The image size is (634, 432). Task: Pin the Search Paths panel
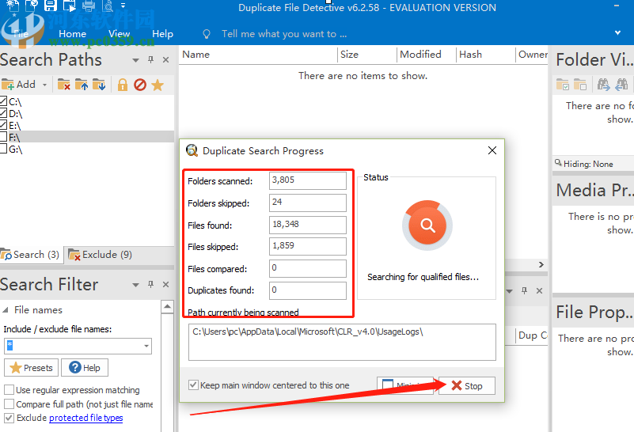tap(150, 60)
